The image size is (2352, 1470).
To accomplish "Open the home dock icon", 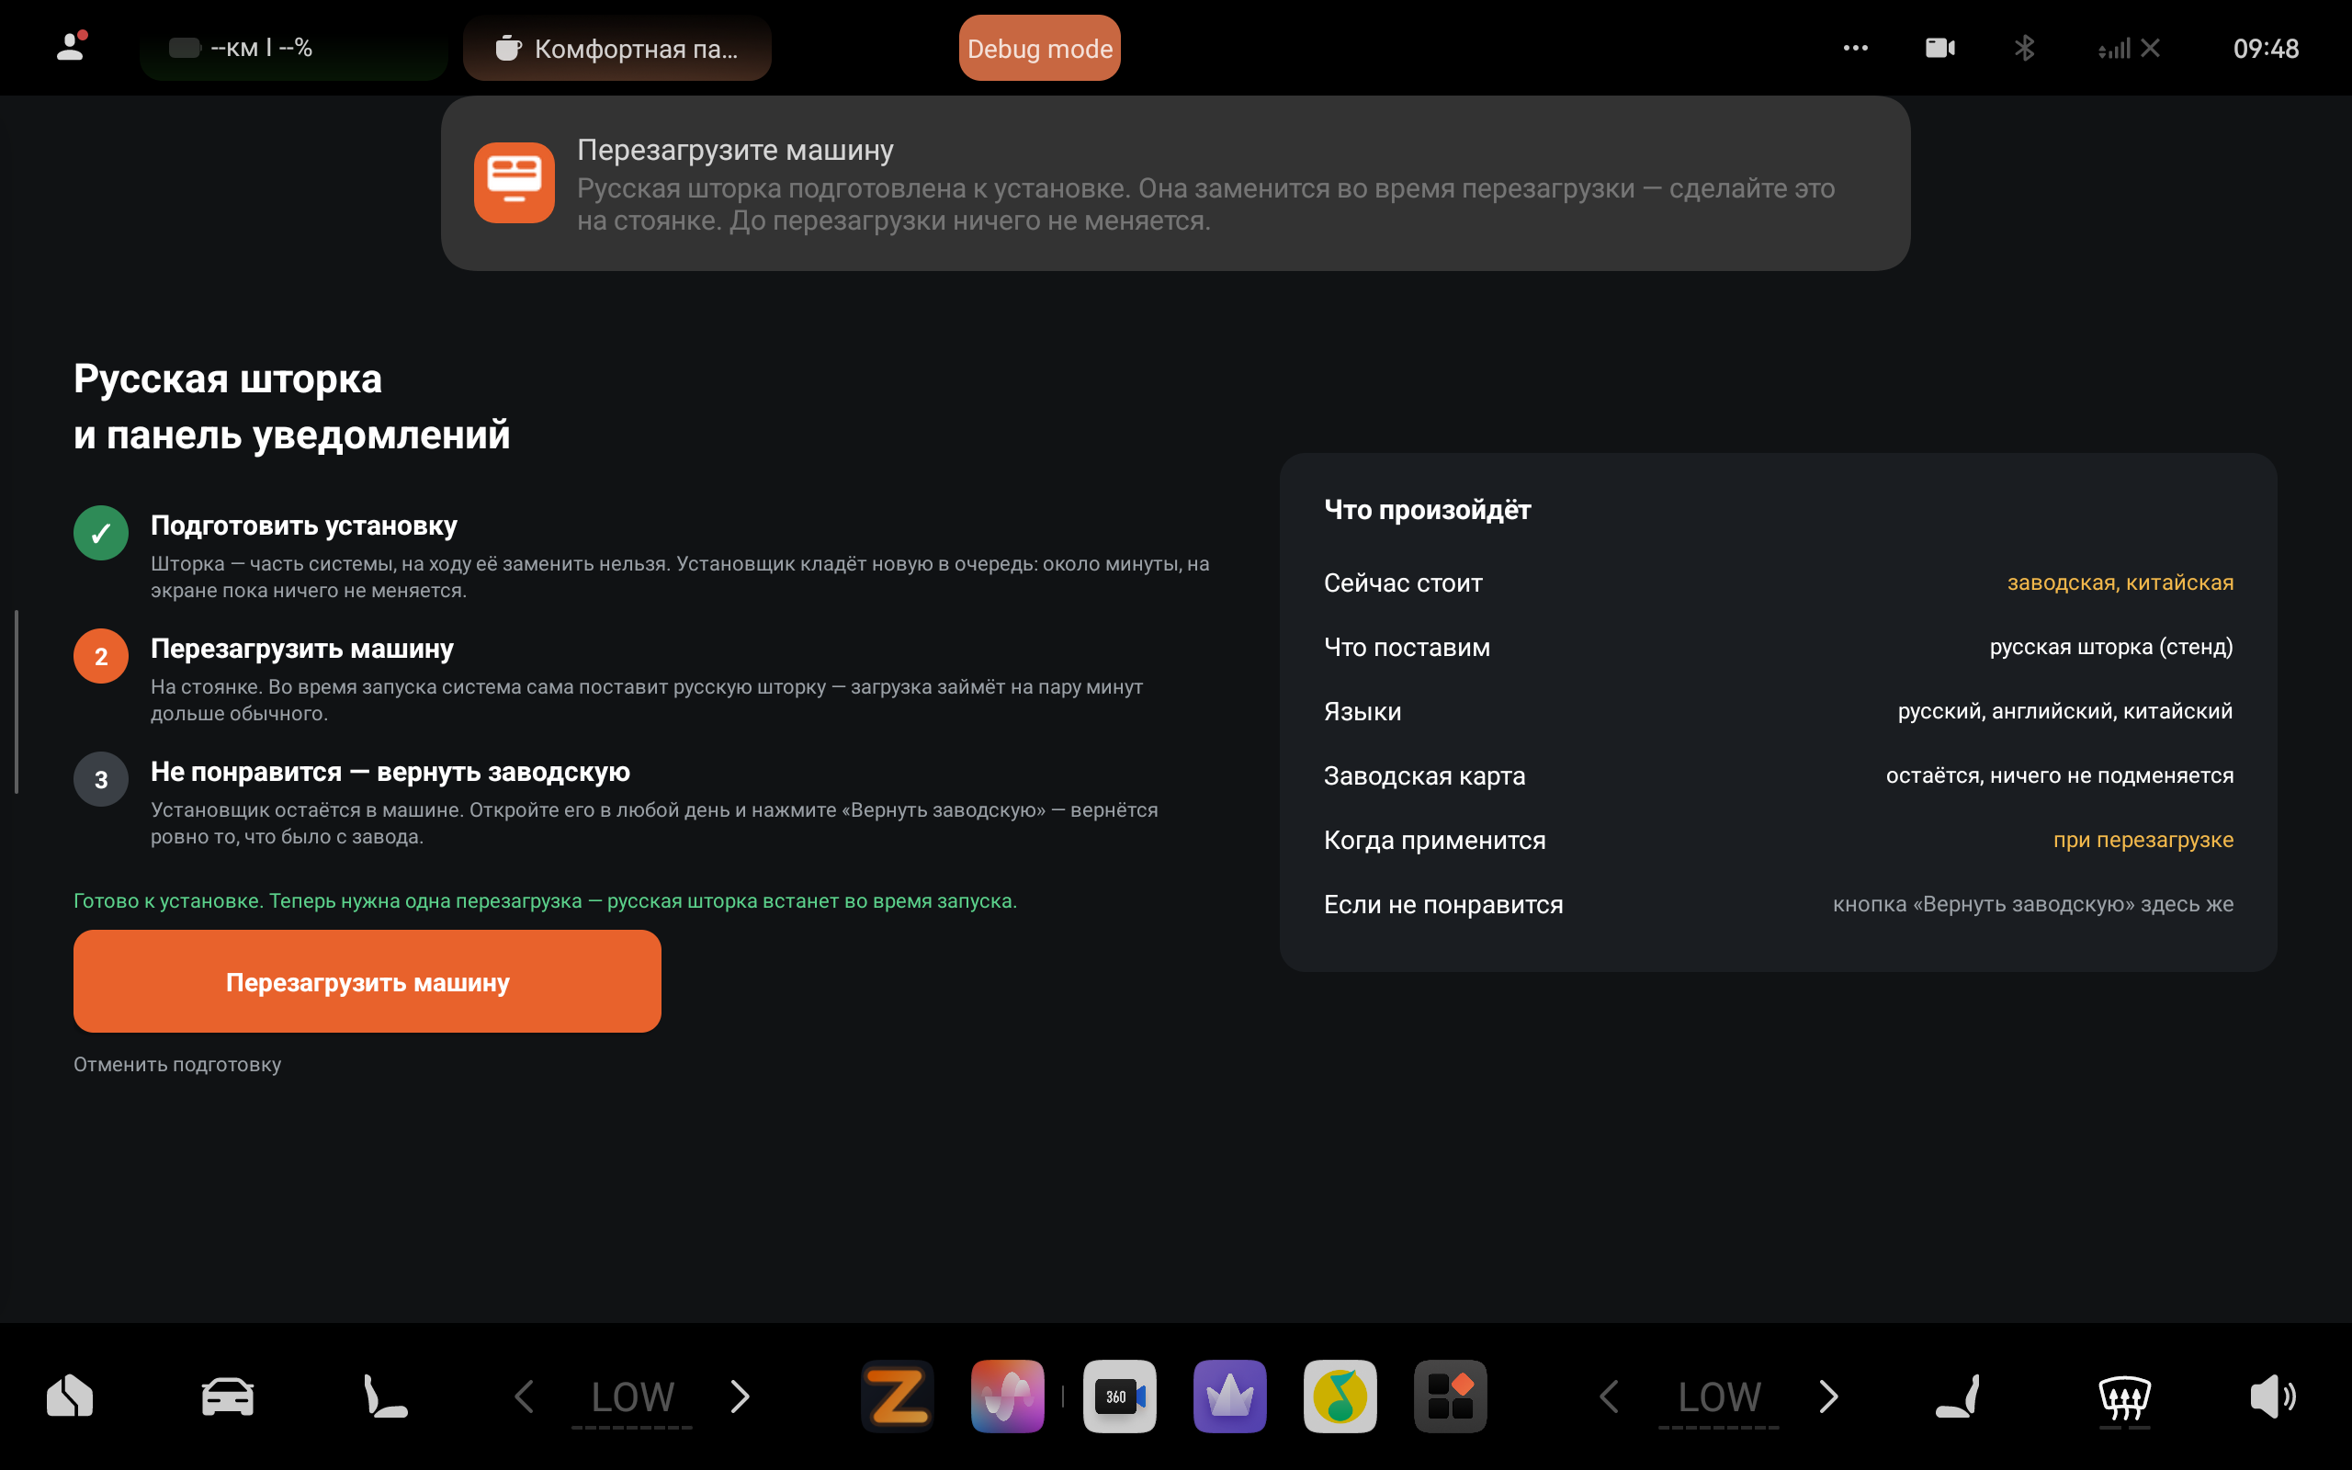I will 70,1396.
